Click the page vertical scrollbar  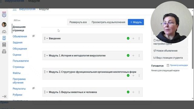coord(192,42)
